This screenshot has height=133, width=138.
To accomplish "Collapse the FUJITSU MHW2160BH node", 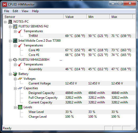I will (10, 60).
